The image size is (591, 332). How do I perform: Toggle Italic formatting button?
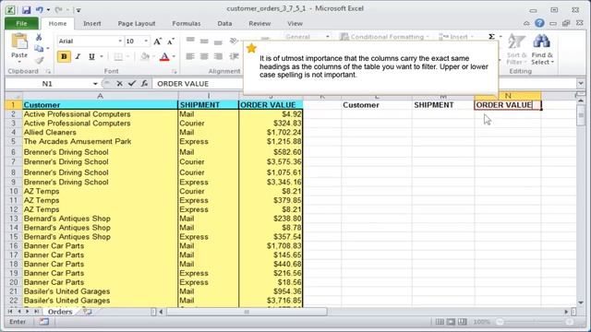pyautogui.click(x=78, y=56)
